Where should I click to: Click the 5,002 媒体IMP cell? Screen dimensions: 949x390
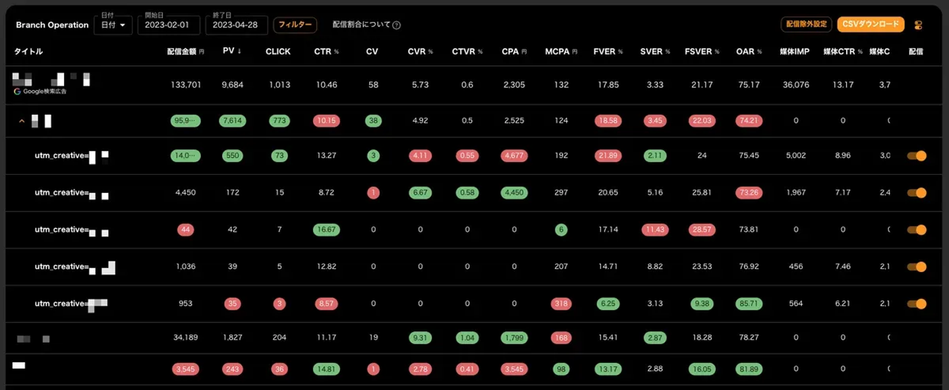pyautogui.click(x=795, y=156)
